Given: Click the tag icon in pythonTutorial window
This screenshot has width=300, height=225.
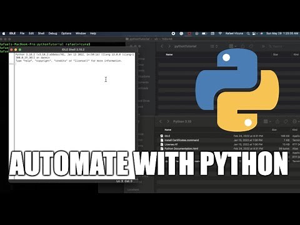Looking at the screenshot, I should point(251,46).
